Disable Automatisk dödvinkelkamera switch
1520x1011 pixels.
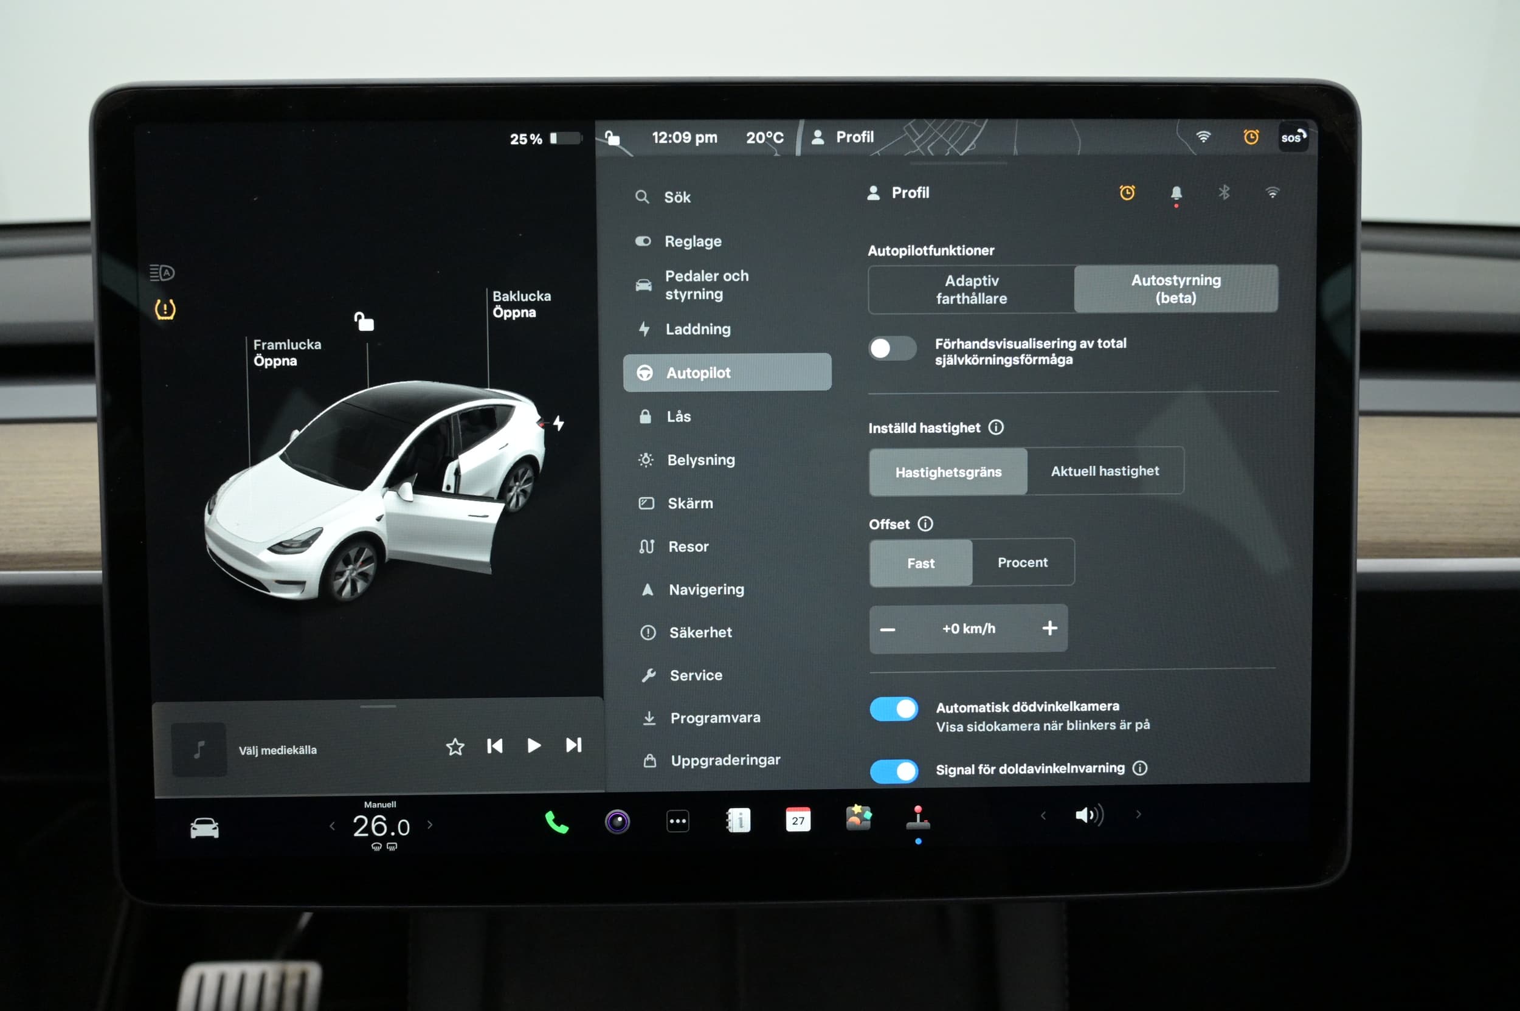(x=894, y=709)
